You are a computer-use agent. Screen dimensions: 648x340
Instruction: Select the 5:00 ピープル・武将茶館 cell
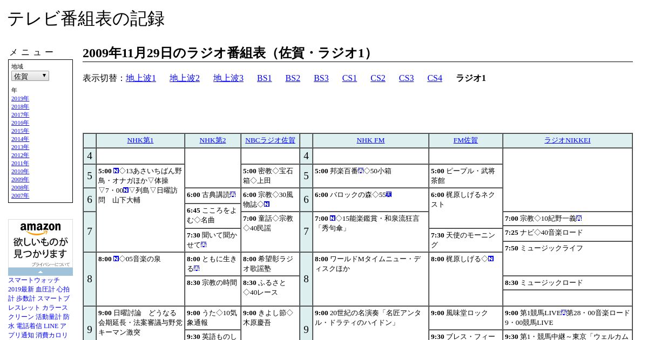point(465,176)
